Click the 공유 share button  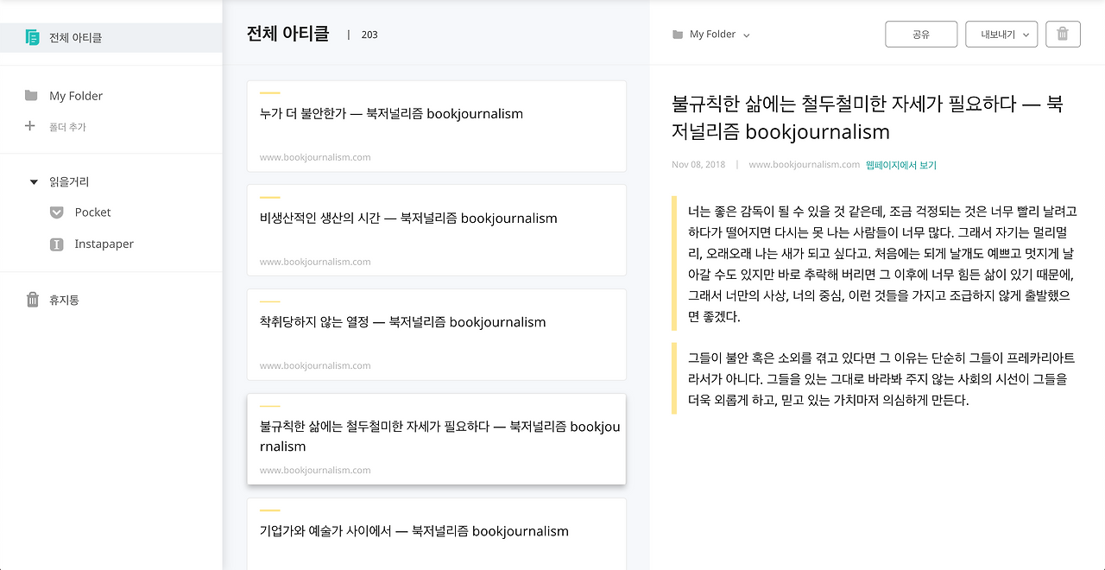[x=921, y=34]
